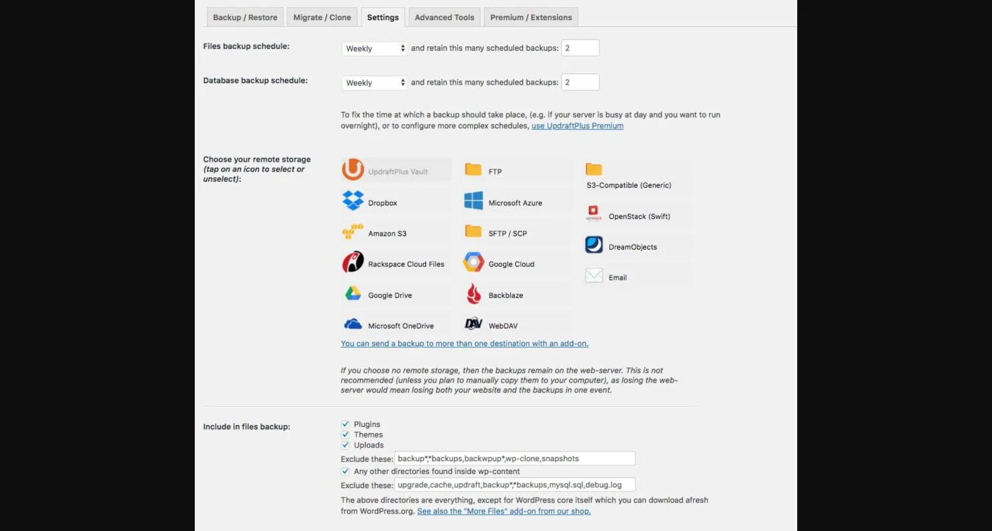
Task: Select the Backblaze flame icon
Action: point(474,294)
